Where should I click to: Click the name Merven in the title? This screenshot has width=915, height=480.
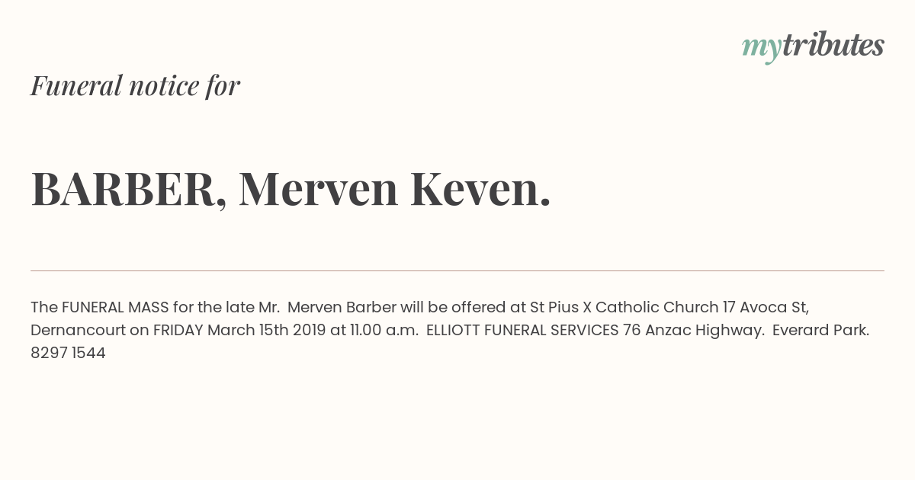pyautogui.click(x=319, y=189)
